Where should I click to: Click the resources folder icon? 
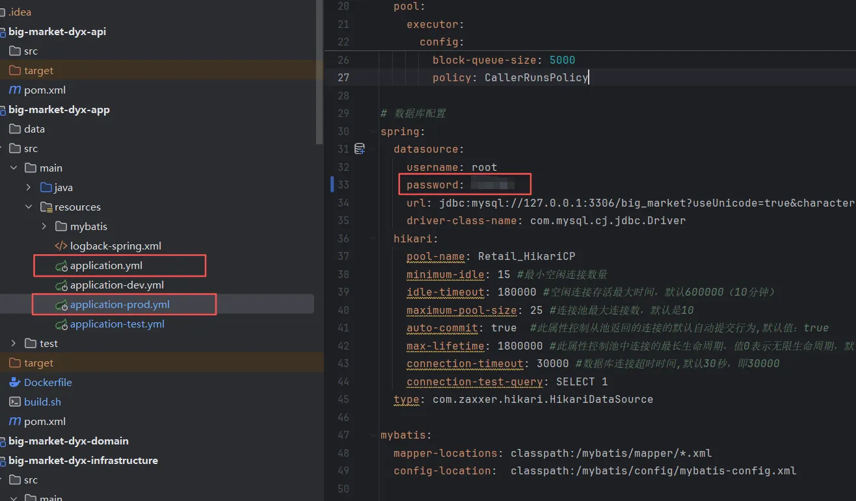click(x=46, y=207)
